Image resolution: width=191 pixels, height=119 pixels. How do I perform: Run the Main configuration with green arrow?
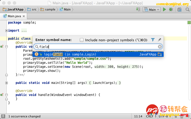[164, 9]
